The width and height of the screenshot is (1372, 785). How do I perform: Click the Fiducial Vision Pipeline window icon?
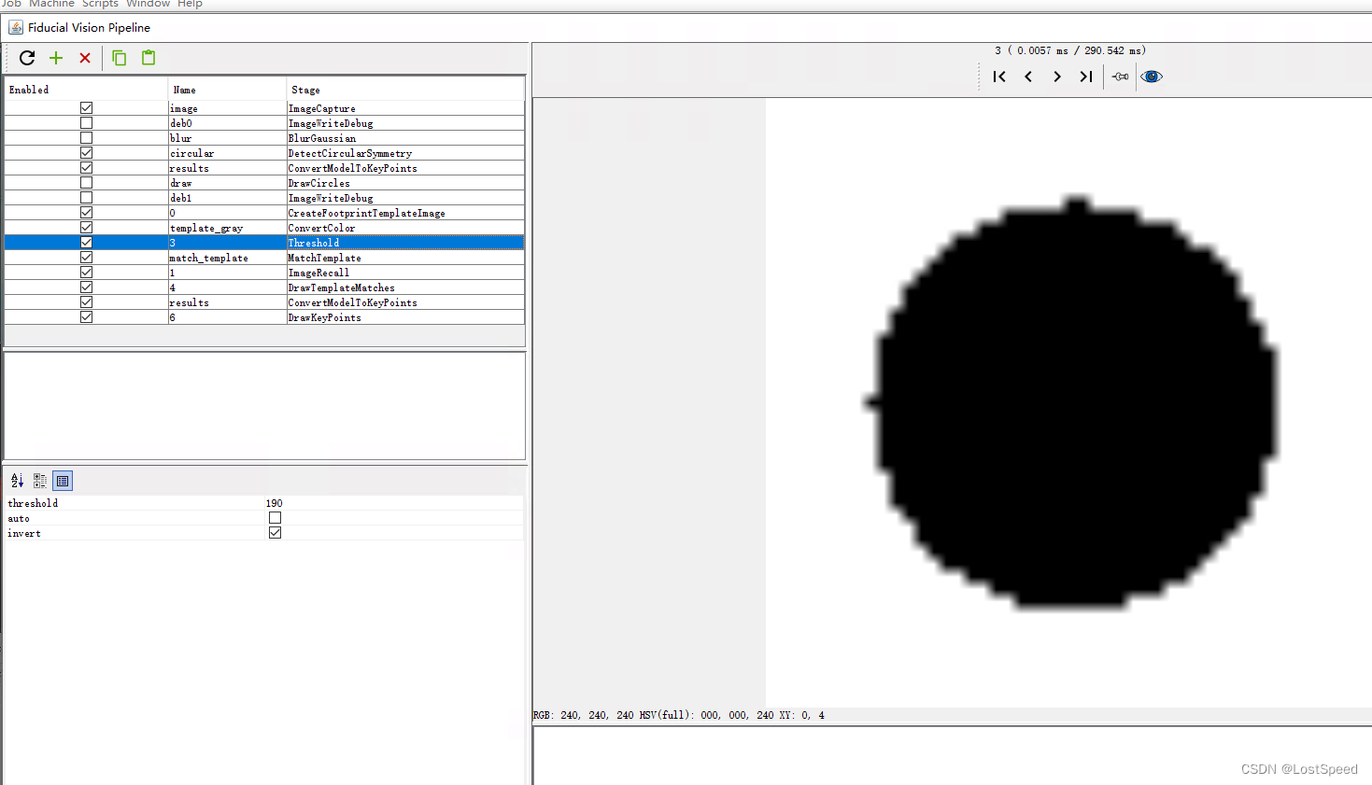tap(16, 27)
